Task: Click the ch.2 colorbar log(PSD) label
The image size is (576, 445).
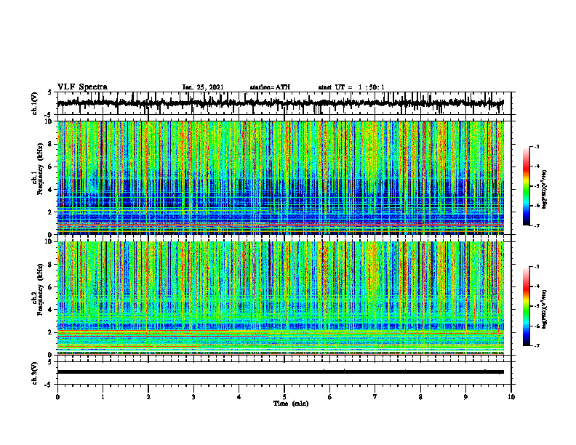Action: 545,309
